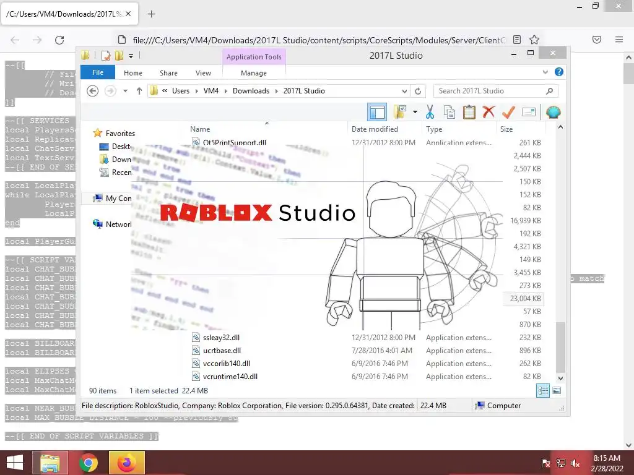Click the envelope icon in Explorer toolbar

point(529,112)
